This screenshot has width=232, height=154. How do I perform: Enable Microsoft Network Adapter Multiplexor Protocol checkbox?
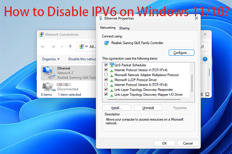tap(106, 75)
